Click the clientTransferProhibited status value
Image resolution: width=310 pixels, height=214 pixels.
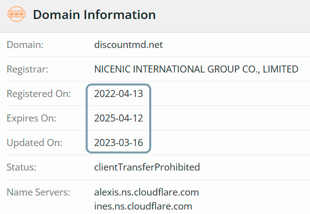[x=147, y=167]
